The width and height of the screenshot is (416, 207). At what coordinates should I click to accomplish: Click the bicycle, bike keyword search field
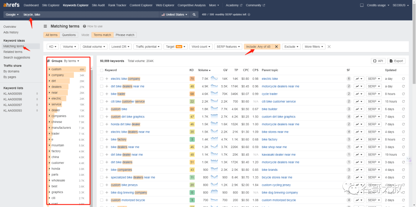point(91,15)
